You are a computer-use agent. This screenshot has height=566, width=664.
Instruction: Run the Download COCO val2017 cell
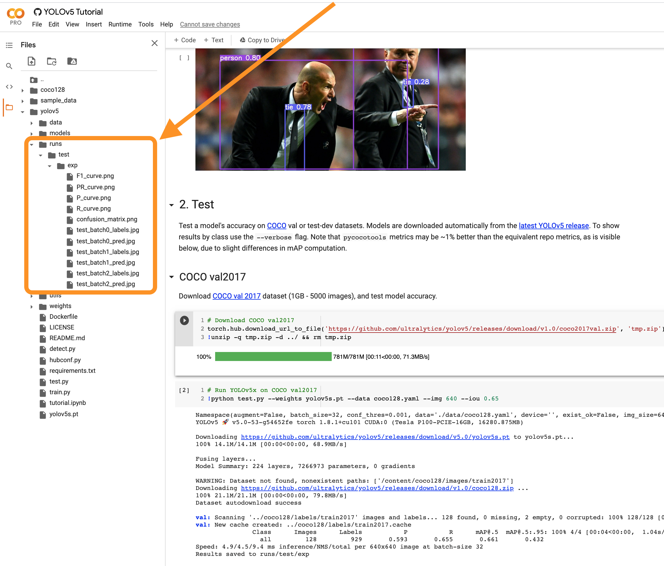pos(184,320)
